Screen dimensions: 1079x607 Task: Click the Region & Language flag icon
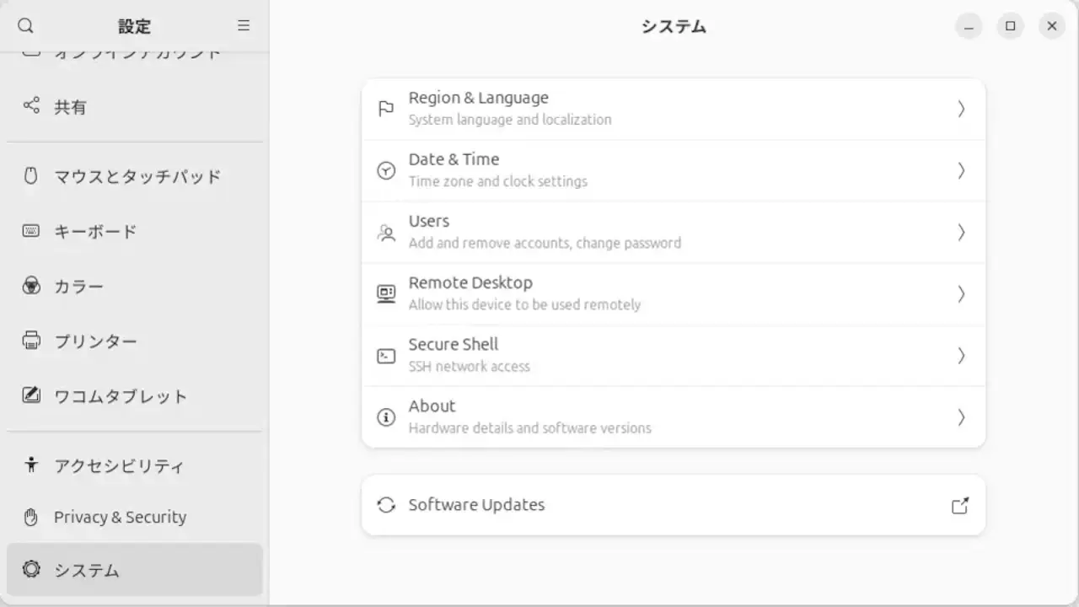click(386, 109)
